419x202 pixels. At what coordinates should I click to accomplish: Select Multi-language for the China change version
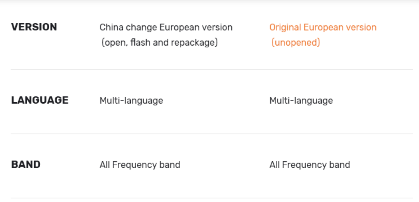coord(131,101)
